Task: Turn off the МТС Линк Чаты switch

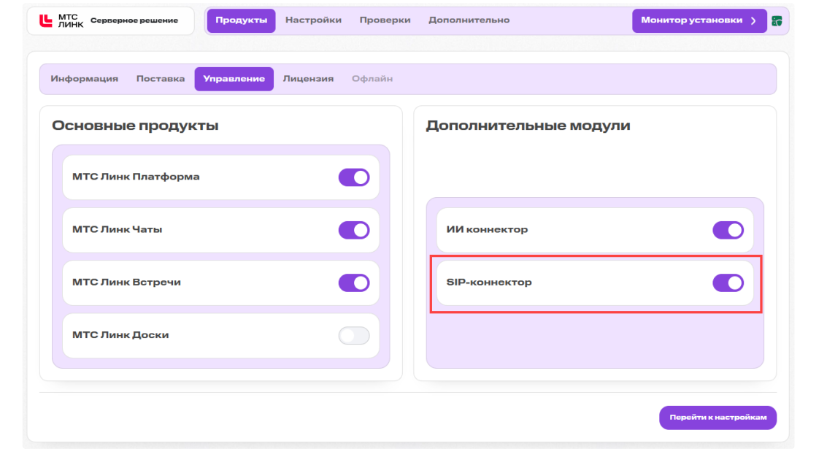Action: pos(354,230)
